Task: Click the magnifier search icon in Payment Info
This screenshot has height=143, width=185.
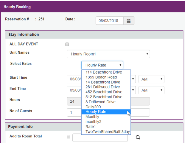Action: pyautogui.click(x=138, y=137)
